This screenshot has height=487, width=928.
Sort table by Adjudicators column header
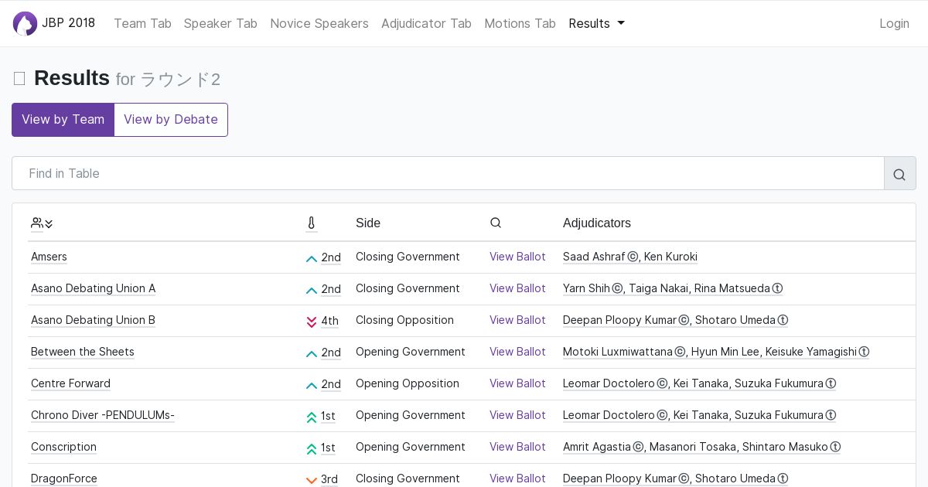click(x=596, y=223)
